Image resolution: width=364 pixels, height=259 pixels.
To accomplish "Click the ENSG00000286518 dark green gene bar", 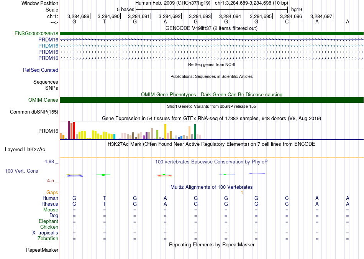I will point(212,33).
